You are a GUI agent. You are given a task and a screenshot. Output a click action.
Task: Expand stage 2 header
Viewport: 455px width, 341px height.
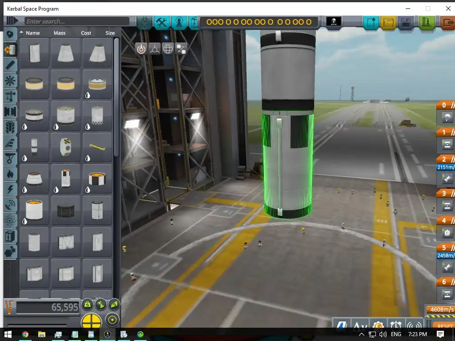[446, 159]
